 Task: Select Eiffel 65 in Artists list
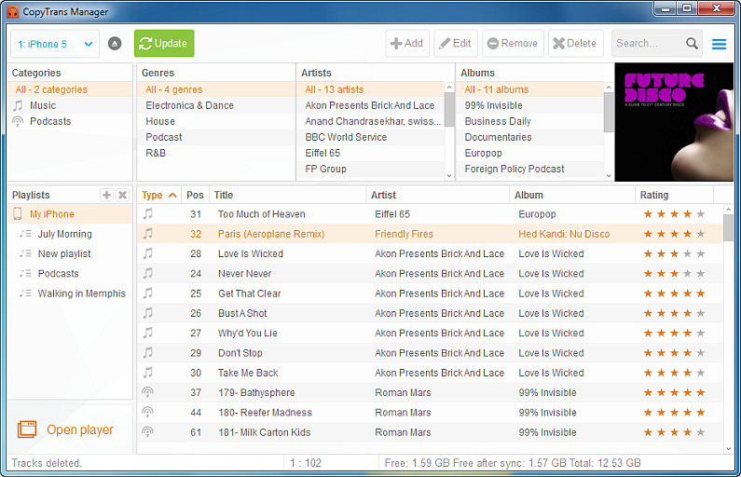click(371, 153)
